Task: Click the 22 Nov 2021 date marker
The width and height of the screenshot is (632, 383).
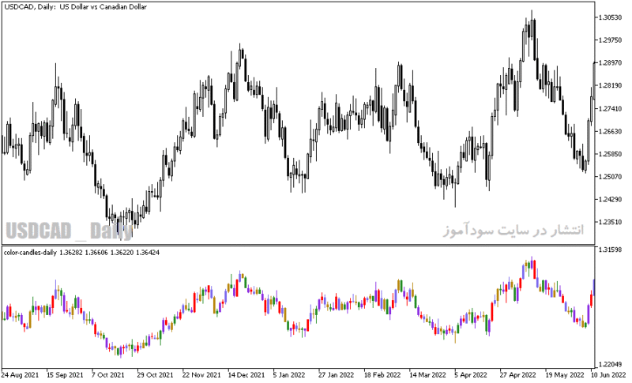Action: (201, 375)
